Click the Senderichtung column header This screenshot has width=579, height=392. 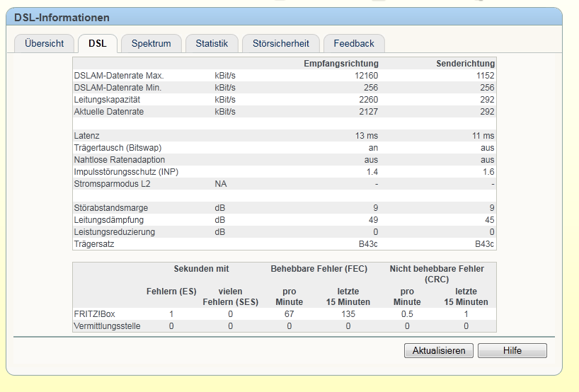coord(466,64)
